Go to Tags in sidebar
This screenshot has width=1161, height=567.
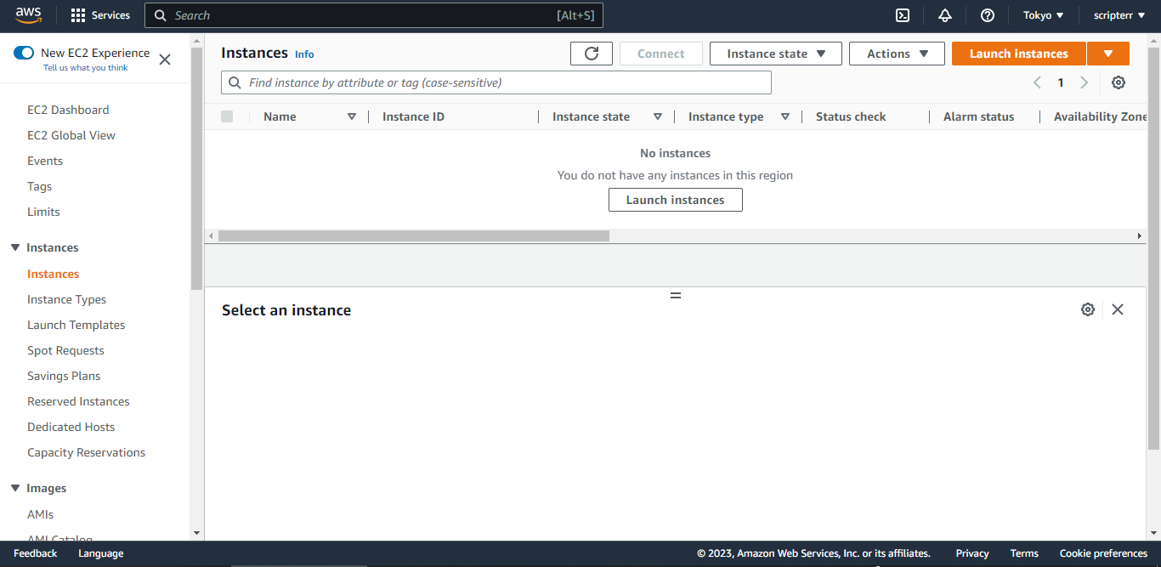pos(39,186)
